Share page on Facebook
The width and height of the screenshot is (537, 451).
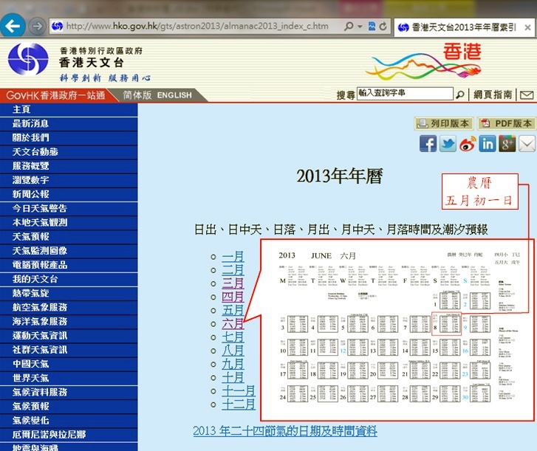(428, 144)
